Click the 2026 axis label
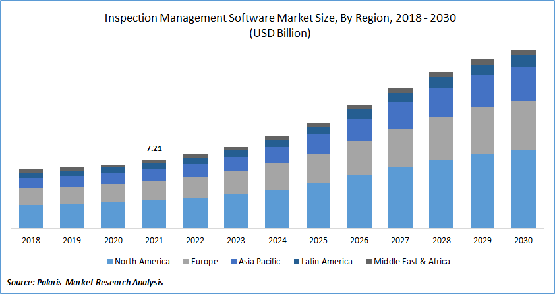 [x=359, y=241]
